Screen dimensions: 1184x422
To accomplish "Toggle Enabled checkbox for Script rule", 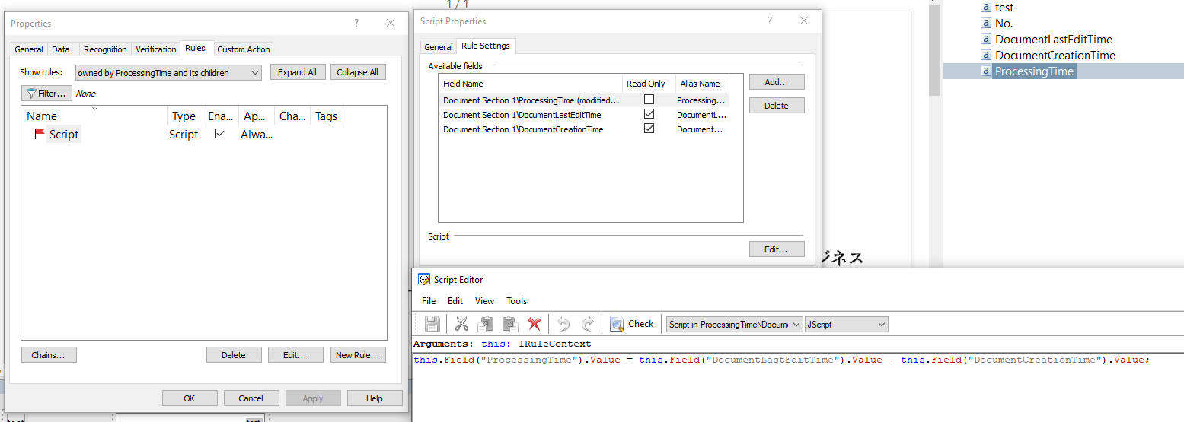I will pyautogui.click(x=221, y=134).
